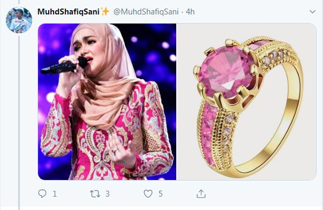The height and width of the screenshot is (210, 323).
Task: Open the tweet via the 4h timestamp
Action: [190, 12]
